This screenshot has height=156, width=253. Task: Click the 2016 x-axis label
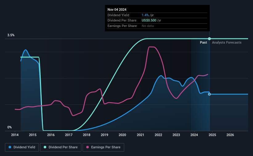(x=51, y=135)
